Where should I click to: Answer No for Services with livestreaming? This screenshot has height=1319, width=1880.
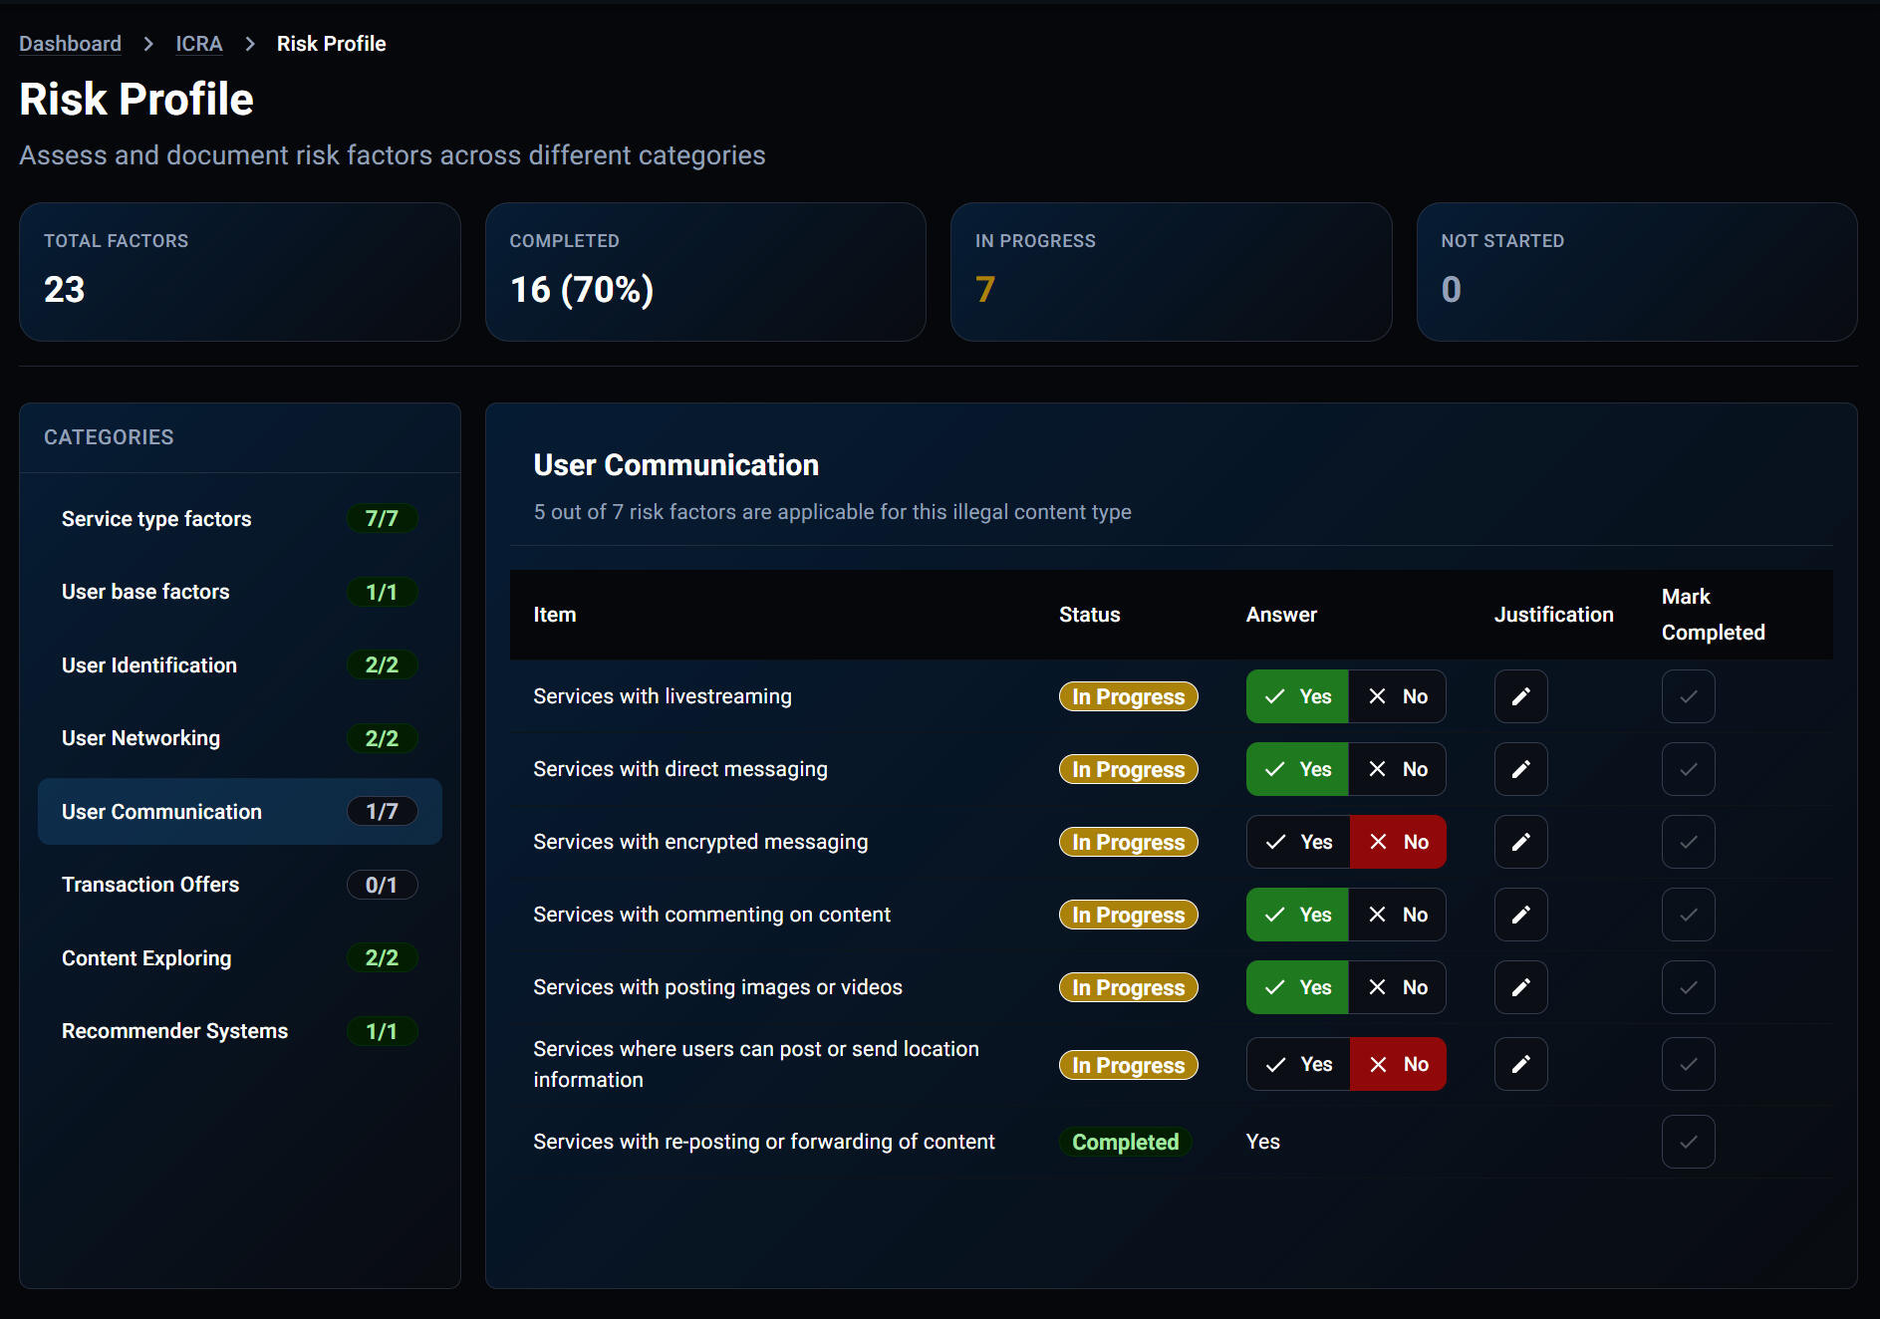(x=1397, y=696)
